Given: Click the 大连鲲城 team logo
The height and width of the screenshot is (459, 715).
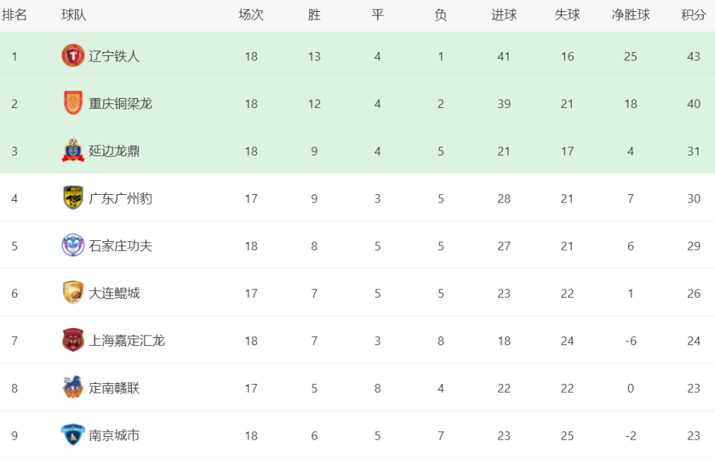Looking at the screenshot, I should click(73, 292).
